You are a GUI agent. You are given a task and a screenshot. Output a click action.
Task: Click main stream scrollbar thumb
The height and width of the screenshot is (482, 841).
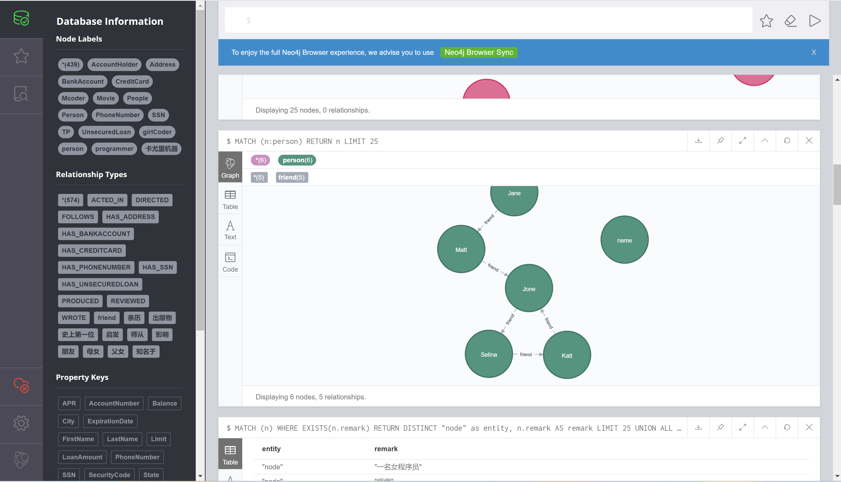[x=837, y=185]
